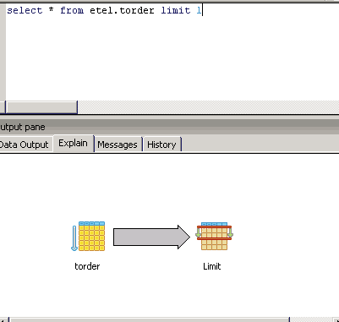The width and height of the screenshot is (339, 322).
Task: Click the SQL editor horizontal scrollbar thumb
Action: (x=41, y=107)
